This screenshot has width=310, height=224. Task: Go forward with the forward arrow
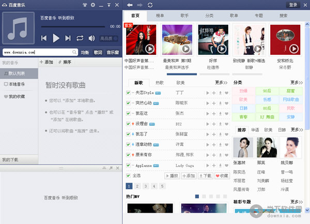(140, 5)
